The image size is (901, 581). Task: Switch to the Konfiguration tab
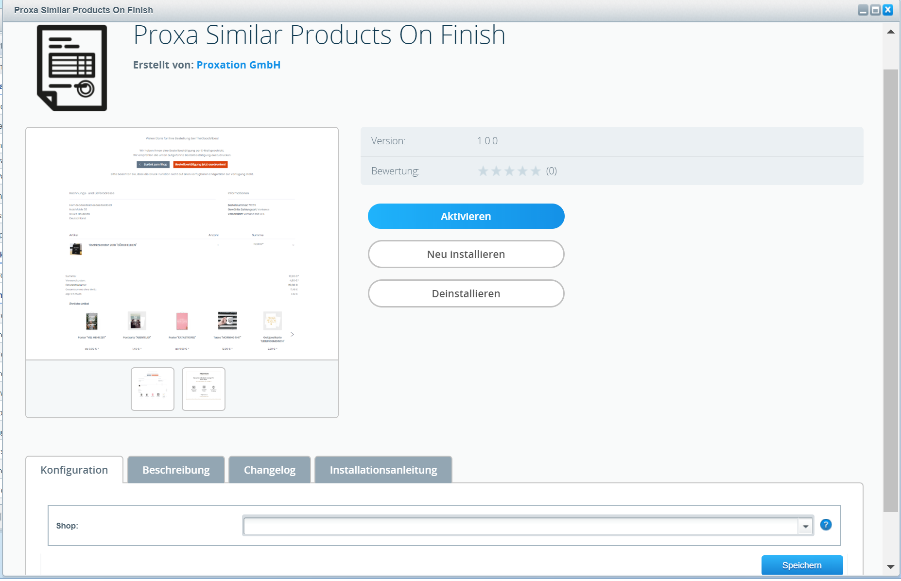74,470
